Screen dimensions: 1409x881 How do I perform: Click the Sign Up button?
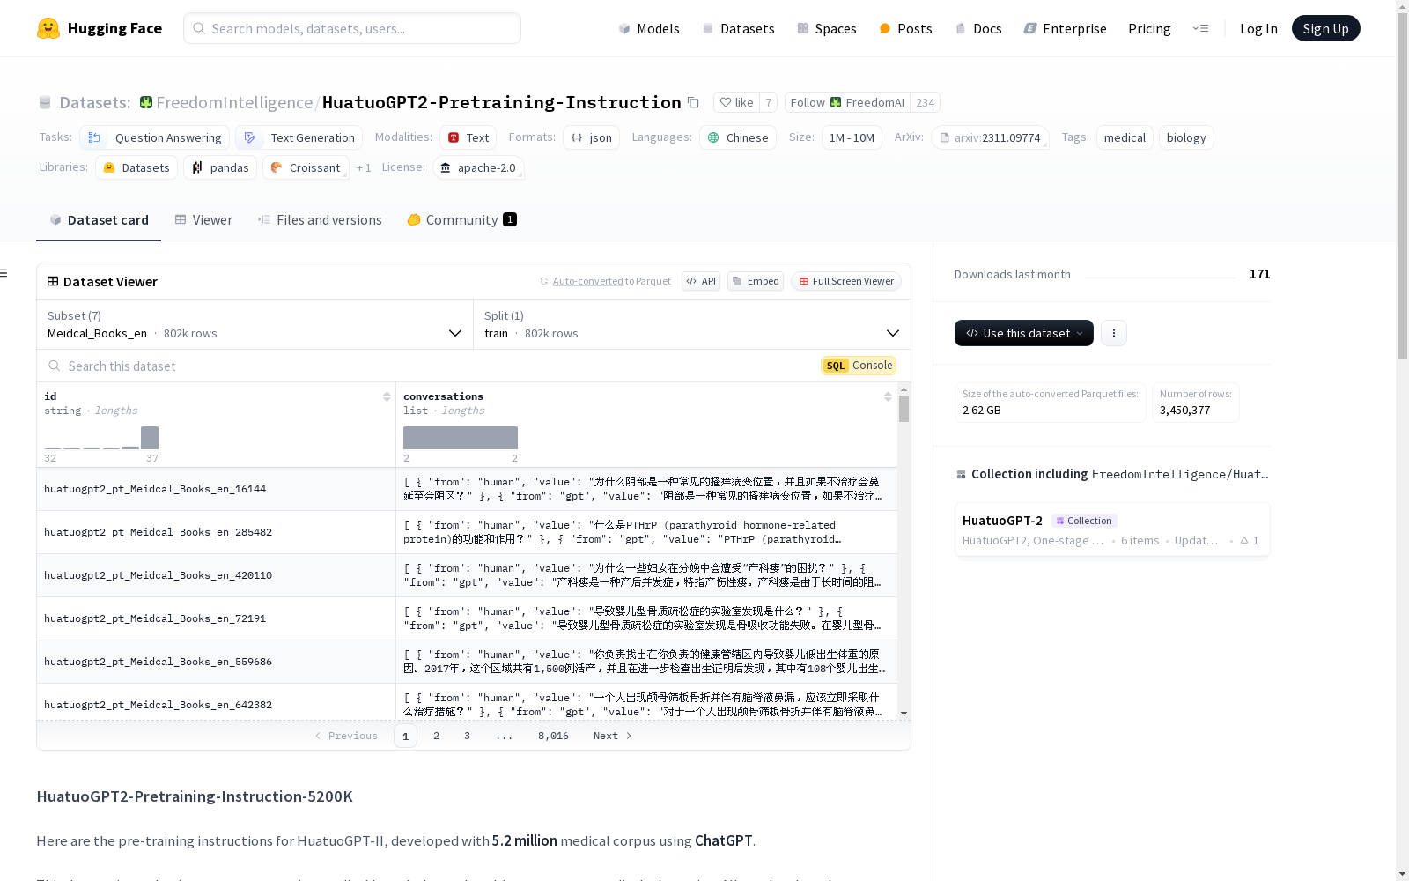[1325, 28]
